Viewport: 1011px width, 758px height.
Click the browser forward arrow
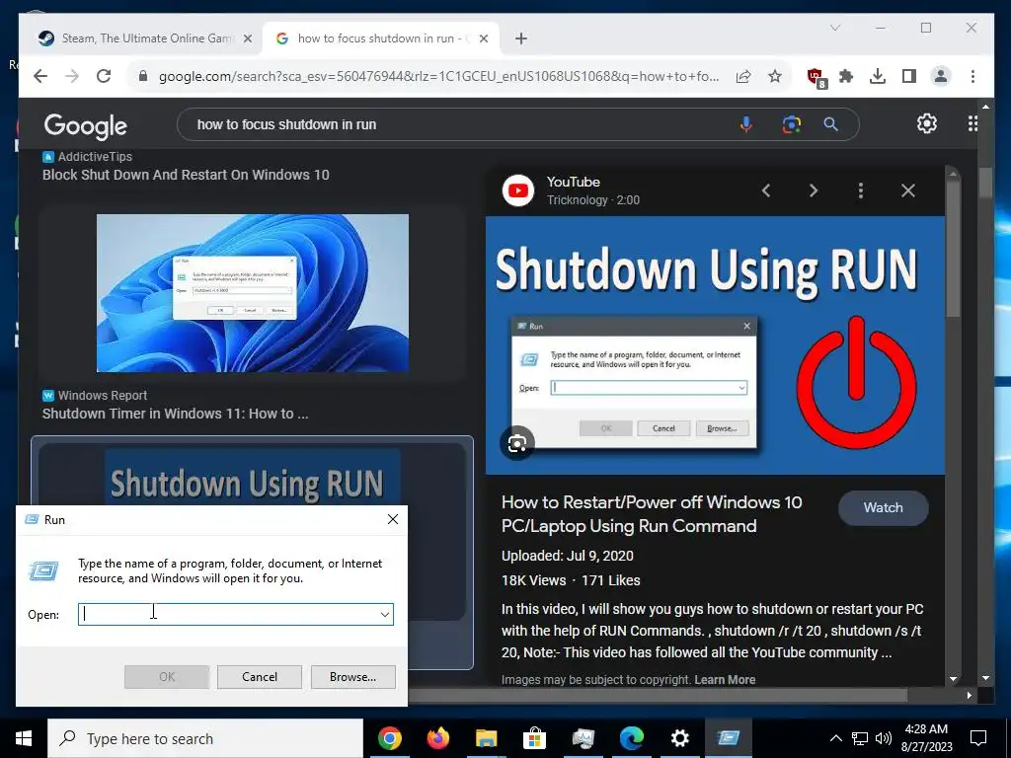72,76
